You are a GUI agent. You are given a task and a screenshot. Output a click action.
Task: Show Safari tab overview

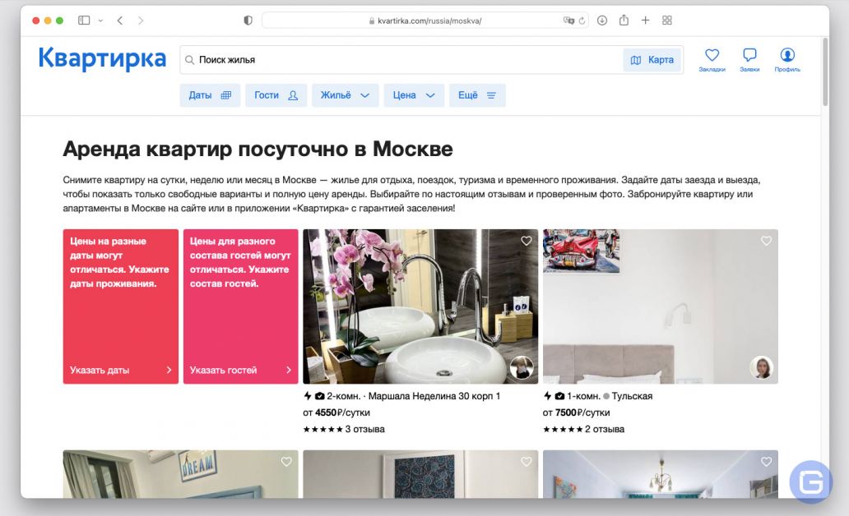click(x=667, y=21)
